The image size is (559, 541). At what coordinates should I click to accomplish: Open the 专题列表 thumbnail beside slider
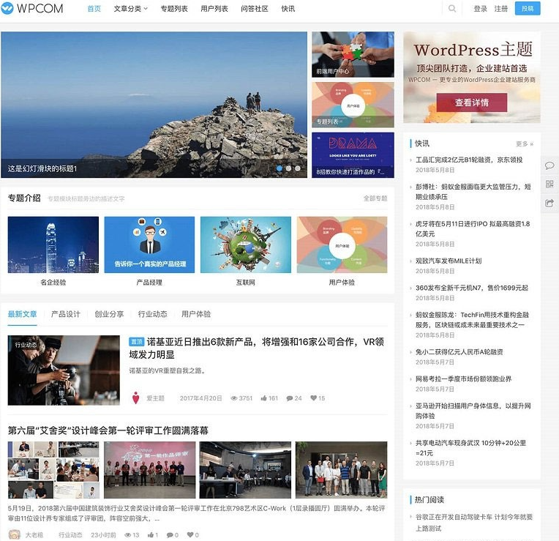353,105
